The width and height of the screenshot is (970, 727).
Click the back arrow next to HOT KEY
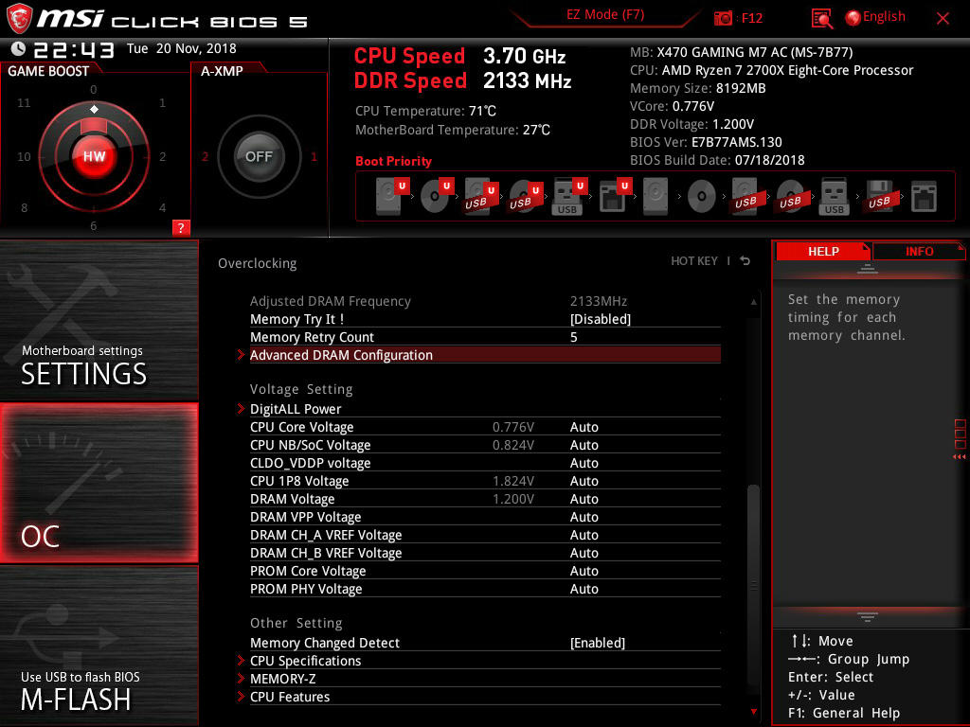(x=745, y=261)
